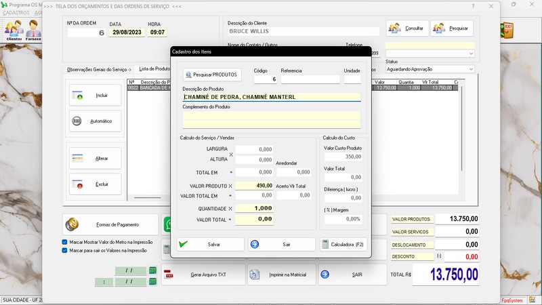Switch to Observações Gerais do Serviço tab

[98, 69]
